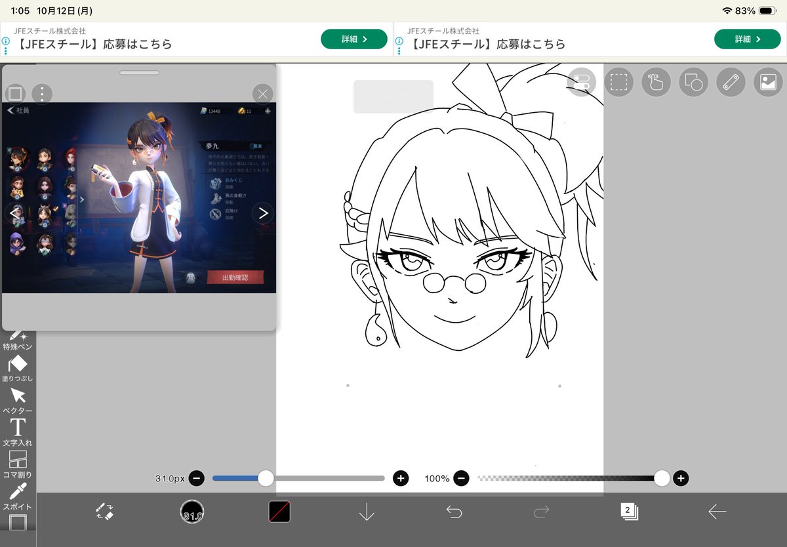This screenshot has height=547, width=787.
Task: Tap the reference window drag handle
Action: 139,73
